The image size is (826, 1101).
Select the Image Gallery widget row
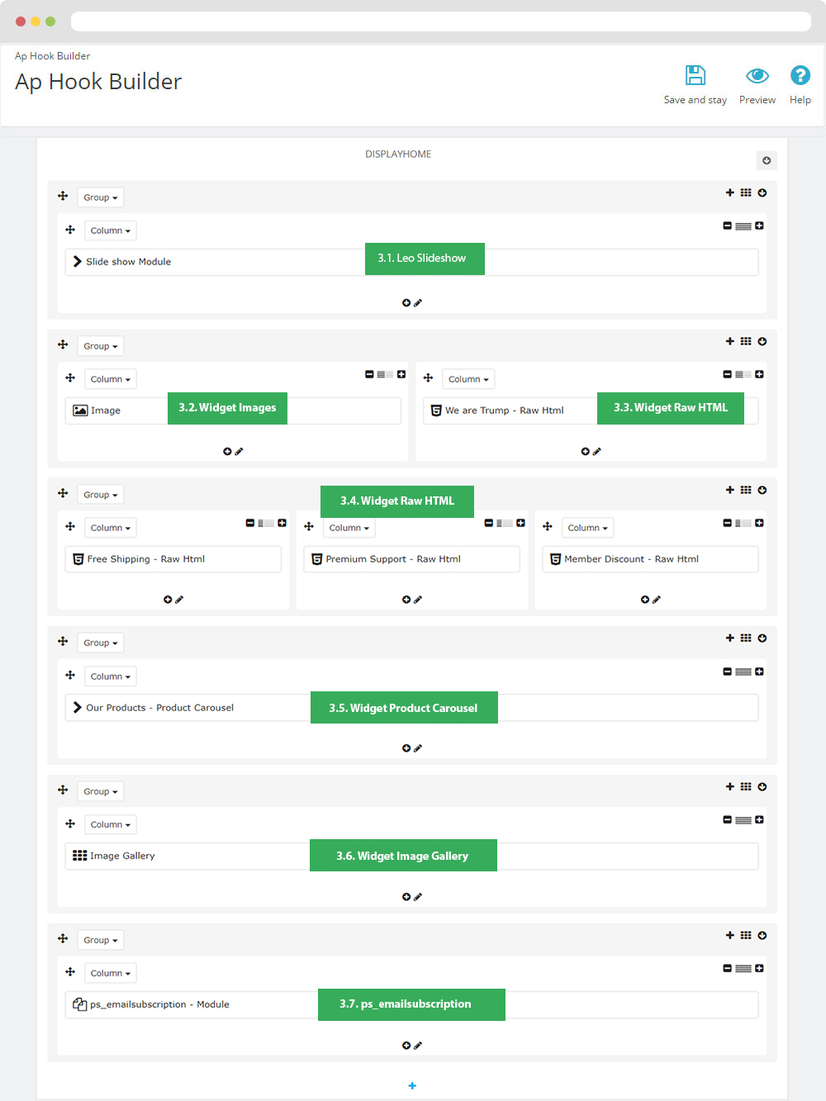click(411, 856)
